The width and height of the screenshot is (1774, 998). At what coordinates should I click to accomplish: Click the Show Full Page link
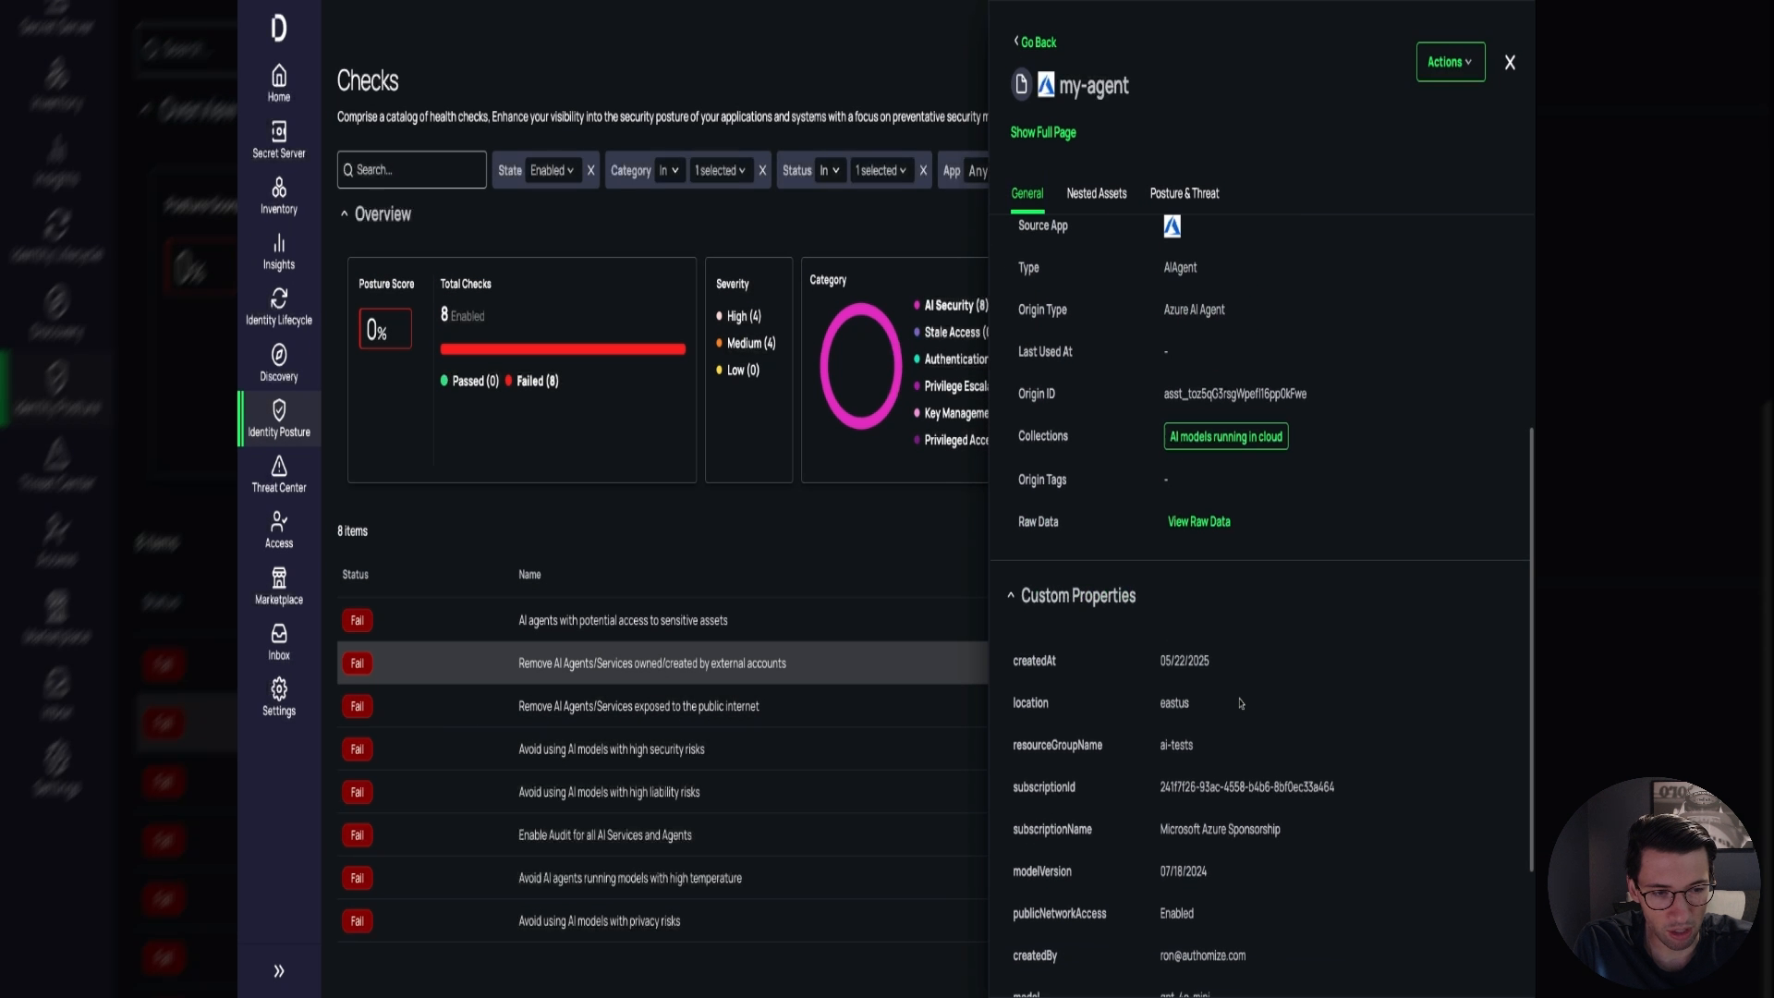pos(1042,132)
